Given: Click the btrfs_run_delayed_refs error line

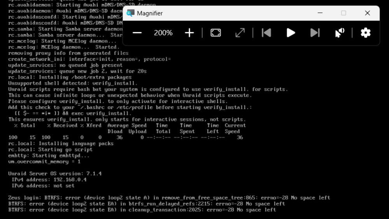Looking at the screenshot, I should click(147, 204).
